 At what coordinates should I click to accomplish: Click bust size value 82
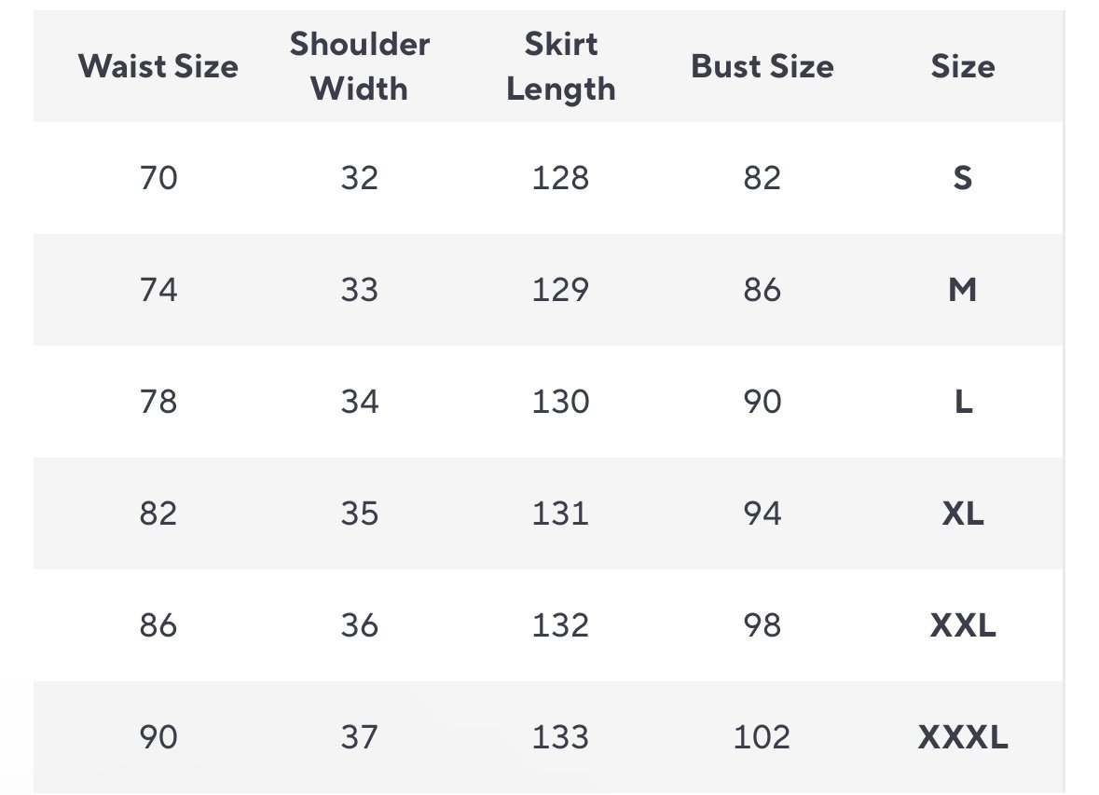pyautogui.click(x=762, y=177)
